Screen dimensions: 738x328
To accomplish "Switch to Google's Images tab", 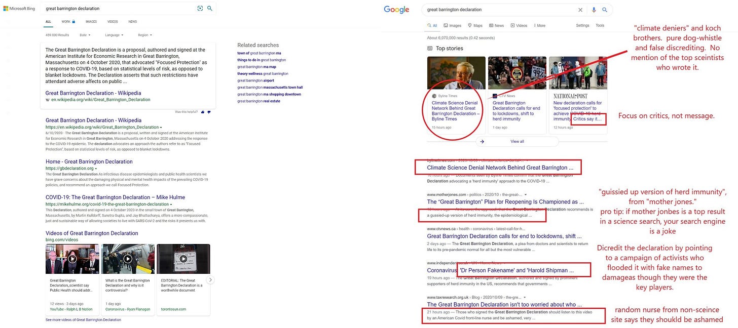I will tap(453, 25).
